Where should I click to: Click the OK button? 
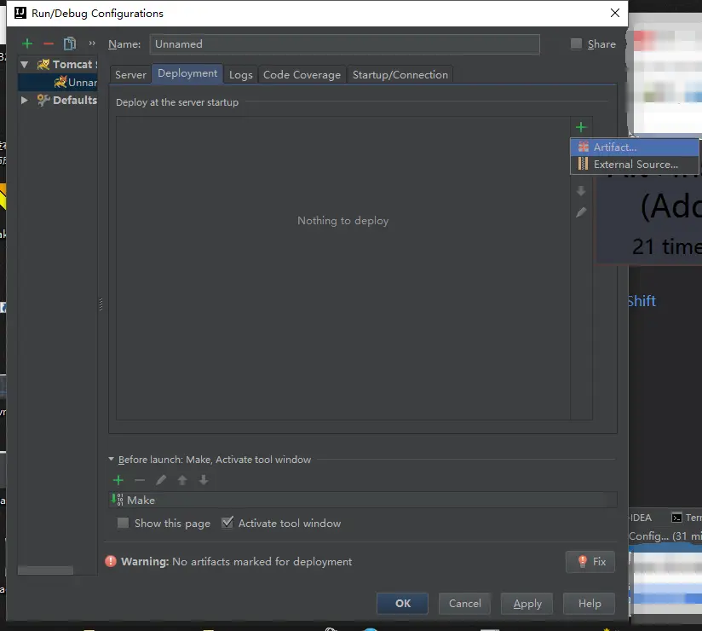pyautogui.click(x=402, y=604)
